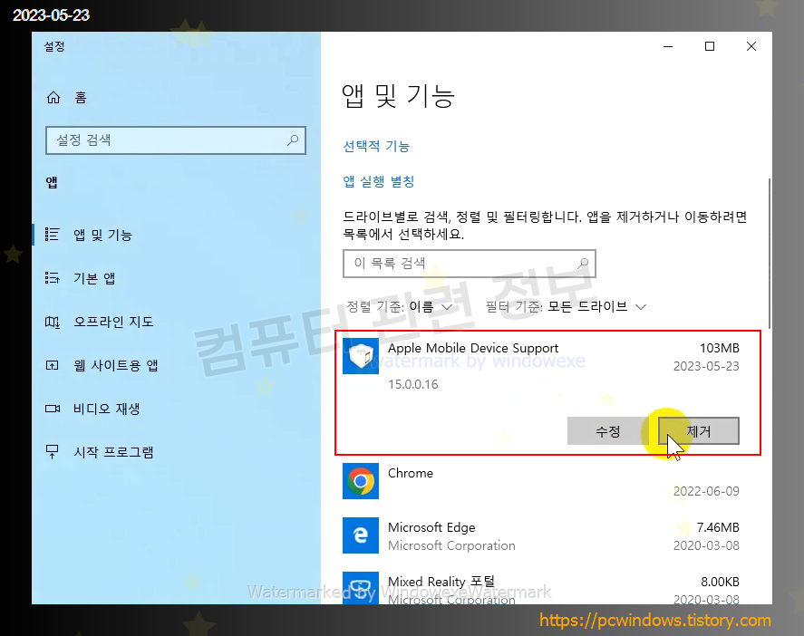
Task: Select the Microsoft Edge entry name
Action: [x=431, y=527]
